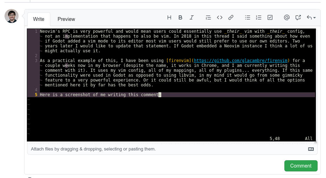Click the '5,48' cursor position indicator
The image size is (326, 178).
click(275, 139)
